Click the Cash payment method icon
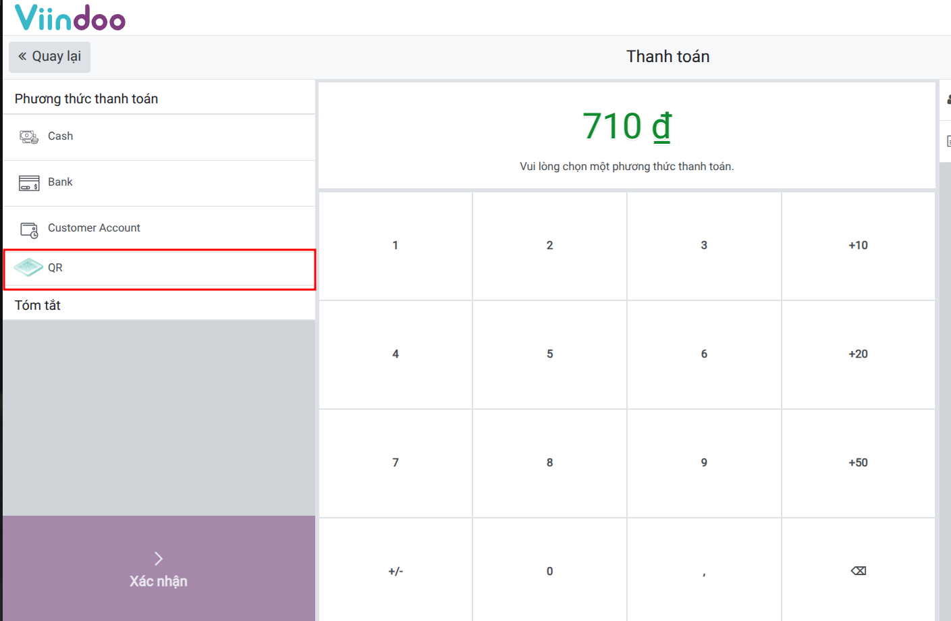This screenshot has width=951, height=621. point(29,137)
